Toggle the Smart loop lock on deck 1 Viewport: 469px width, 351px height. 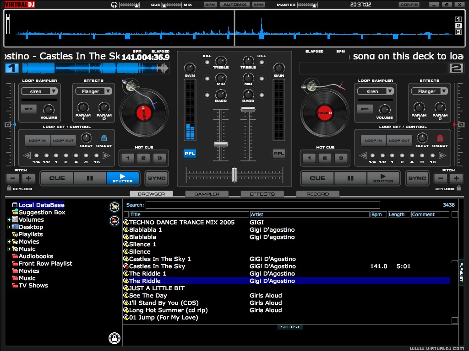[x=104, y=138]
